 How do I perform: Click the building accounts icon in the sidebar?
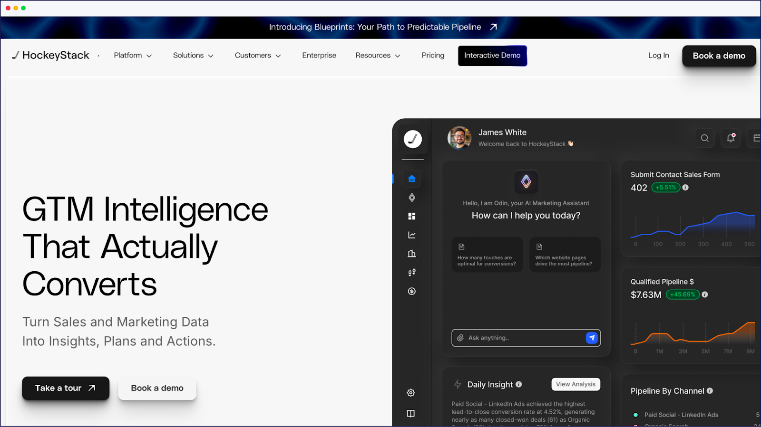(x=412, y=254)
